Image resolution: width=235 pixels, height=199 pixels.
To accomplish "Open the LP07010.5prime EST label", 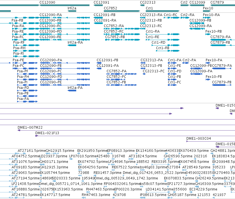I will [83, 156].
